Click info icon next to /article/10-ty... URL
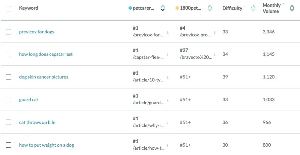Viewport: 300px width, 155px height. (168, 77)
